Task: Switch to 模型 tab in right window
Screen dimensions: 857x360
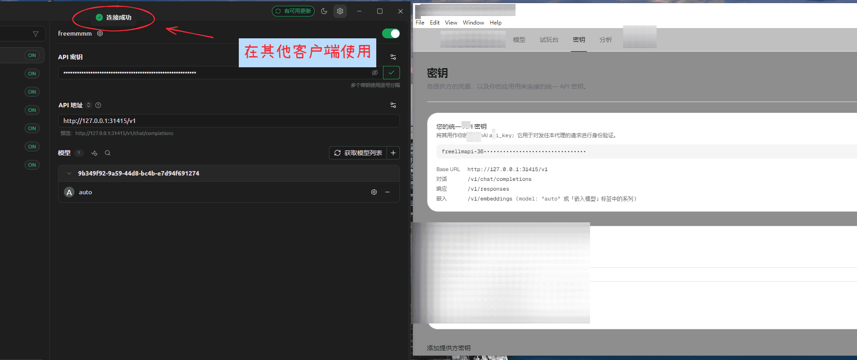Action: point(519,40)
